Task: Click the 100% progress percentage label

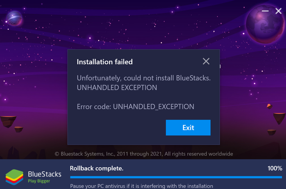Action: (275, 168)
